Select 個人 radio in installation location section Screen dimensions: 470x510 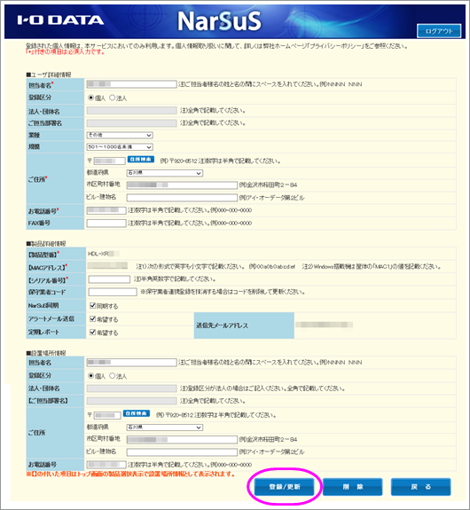coord(91,376)
